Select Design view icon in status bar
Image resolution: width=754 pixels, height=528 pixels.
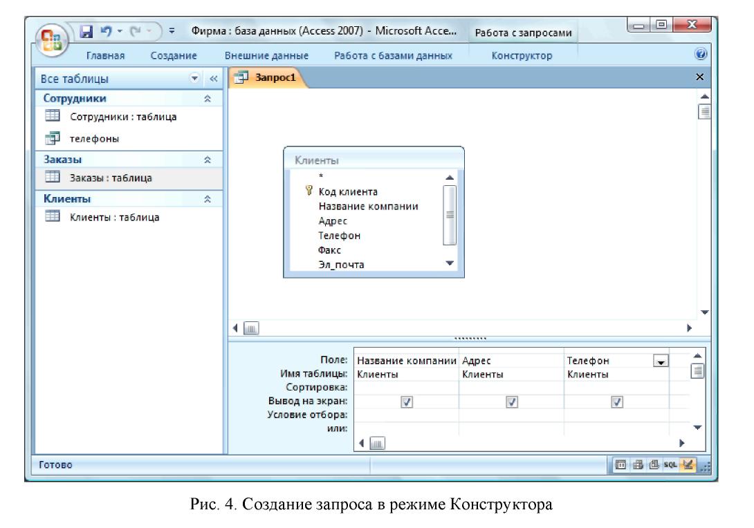pos(688,464)
